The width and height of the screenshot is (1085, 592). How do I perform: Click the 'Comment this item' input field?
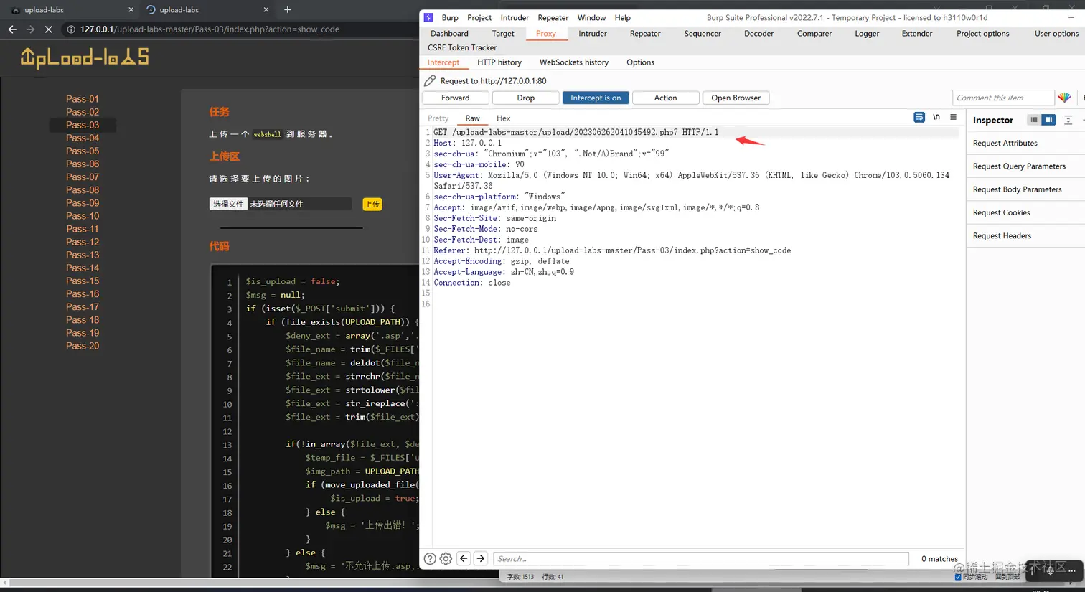coord(1002,98)
